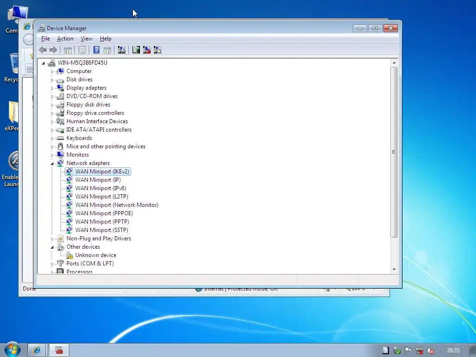Select WAN Miniport (PPTP) entry

(102, 222)
